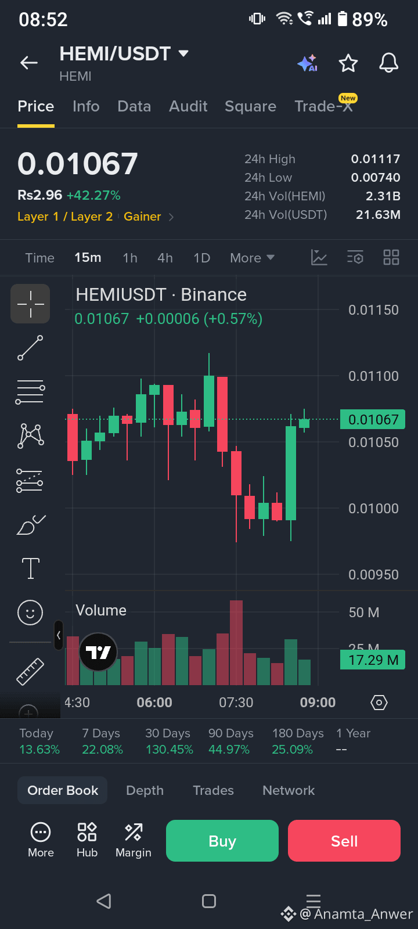Screen dimensions: 418x929
Task: Open the Hub icon
Action: 87,840
